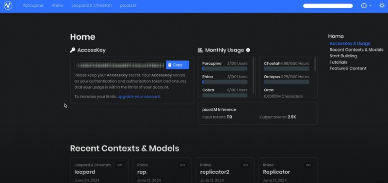Click the chart icon beside Monthly Usage
The width and height of the screenshot is (388, 183).
point(200,50)
